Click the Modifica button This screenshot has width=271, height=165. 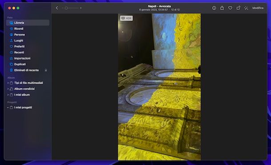click(258, 8)
